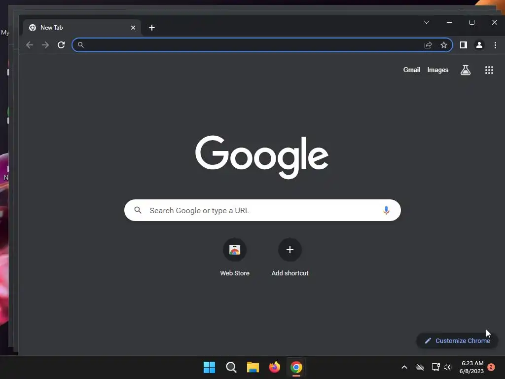Focus the Search Google or type a URL box
Screen dimensions: 505x379
[262, 210]
